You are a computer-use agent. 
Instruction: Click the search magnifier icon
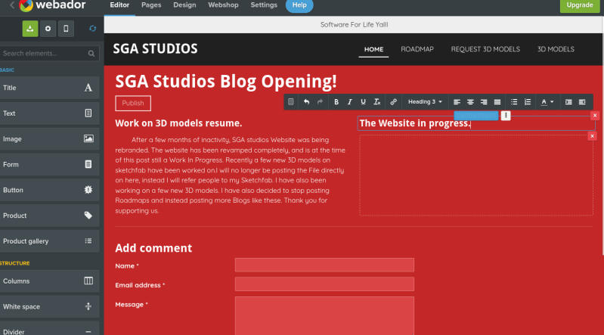(x=91, y=54)
